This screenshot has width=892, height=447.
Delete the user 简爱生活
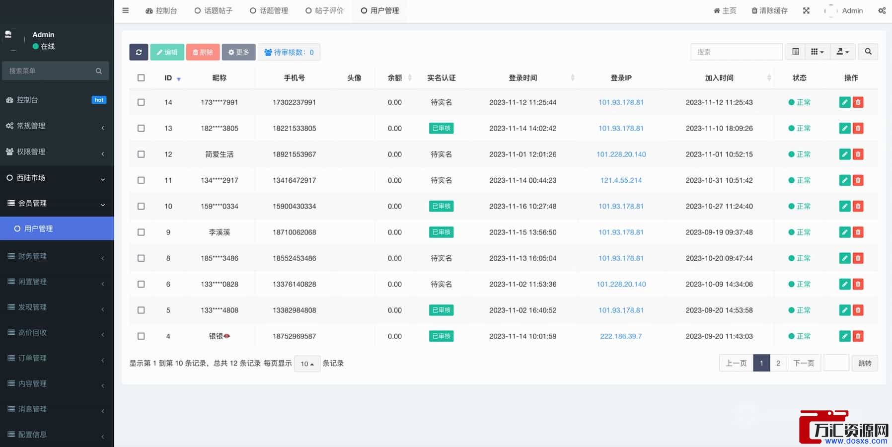[858, 154]
